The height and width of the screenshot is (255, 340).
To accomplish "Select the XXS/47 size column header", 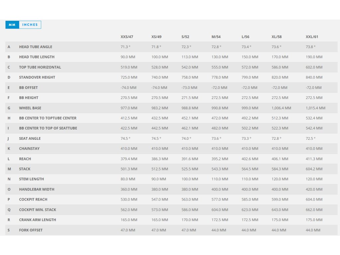I will tap(127, 37).
